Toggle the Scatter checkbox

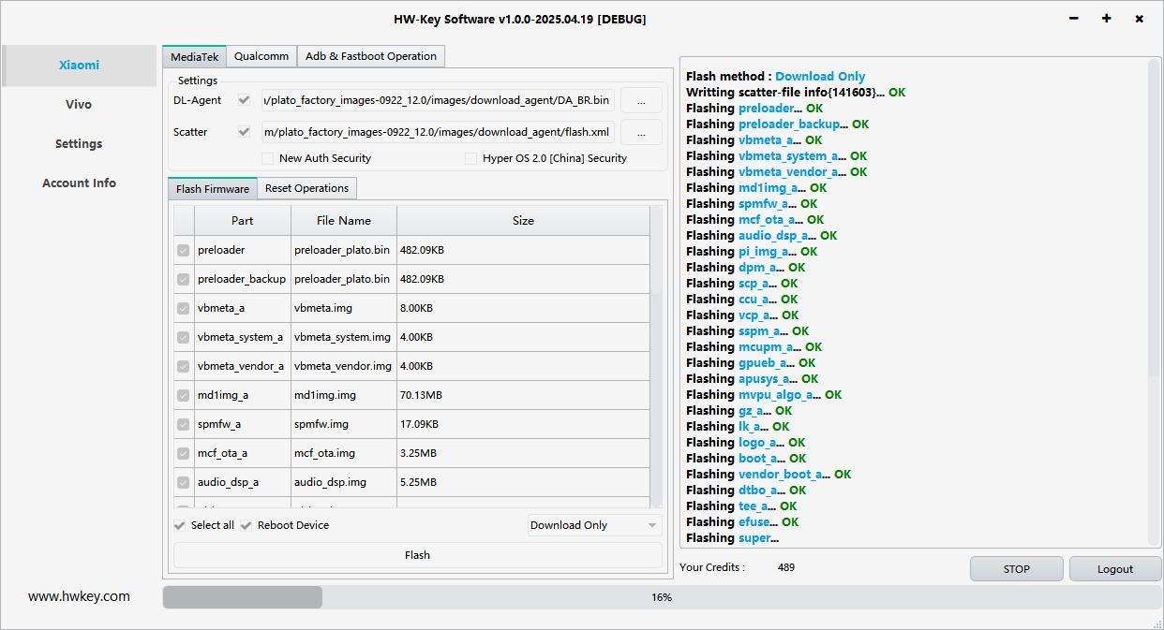(245, 132)
